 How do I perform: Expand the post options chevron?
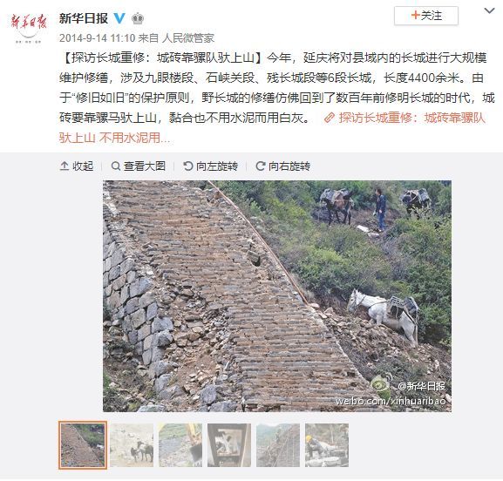(x=489, y=11)
